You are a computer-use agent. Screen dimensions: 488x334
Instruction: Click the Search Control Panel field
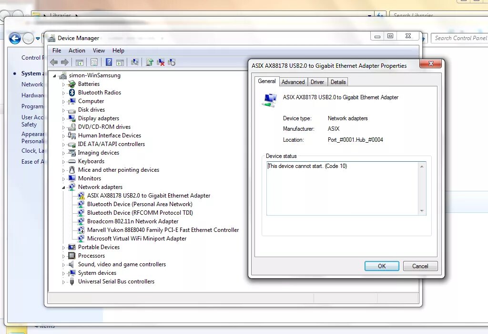tap(460, 38)
